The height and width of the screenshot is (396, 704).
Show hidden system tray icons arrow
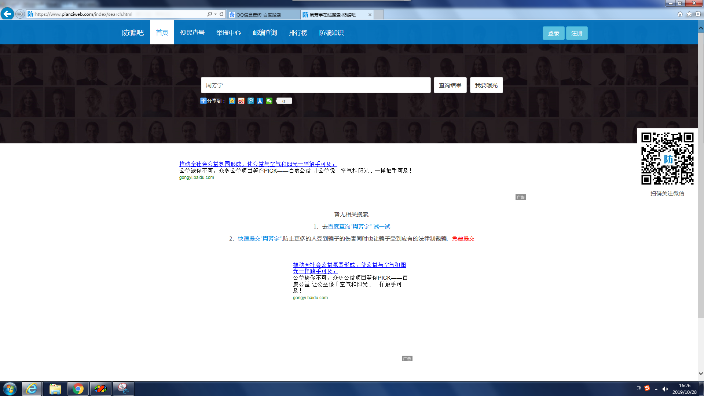(x=656, y=389)
